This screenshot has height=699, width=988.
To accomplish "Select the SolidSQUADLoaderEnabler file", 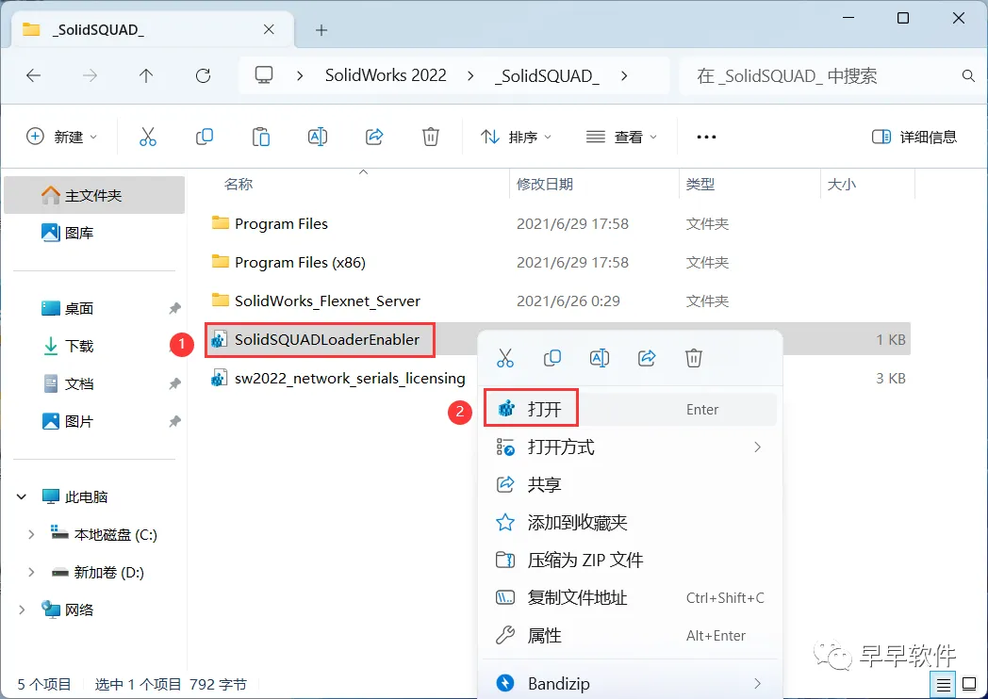I will click(321, 340).
